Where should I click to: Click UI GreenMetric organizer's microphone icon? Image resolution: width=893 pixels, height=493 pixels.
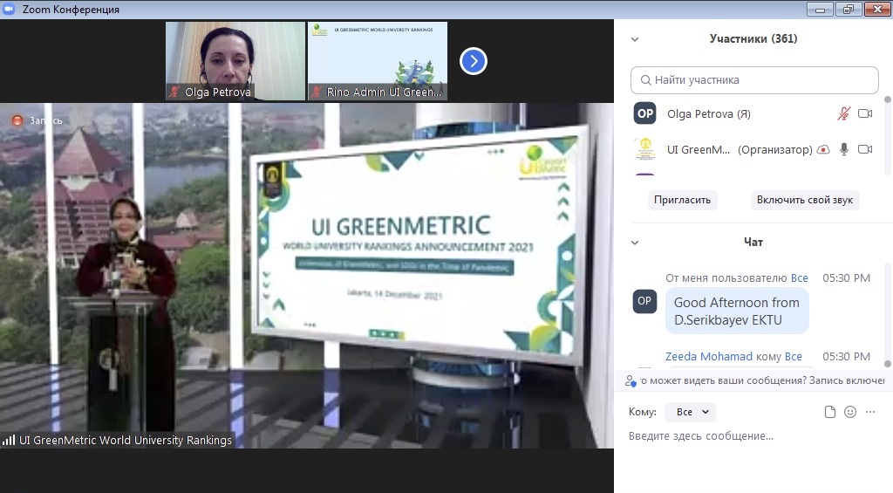tap(844, 149)
